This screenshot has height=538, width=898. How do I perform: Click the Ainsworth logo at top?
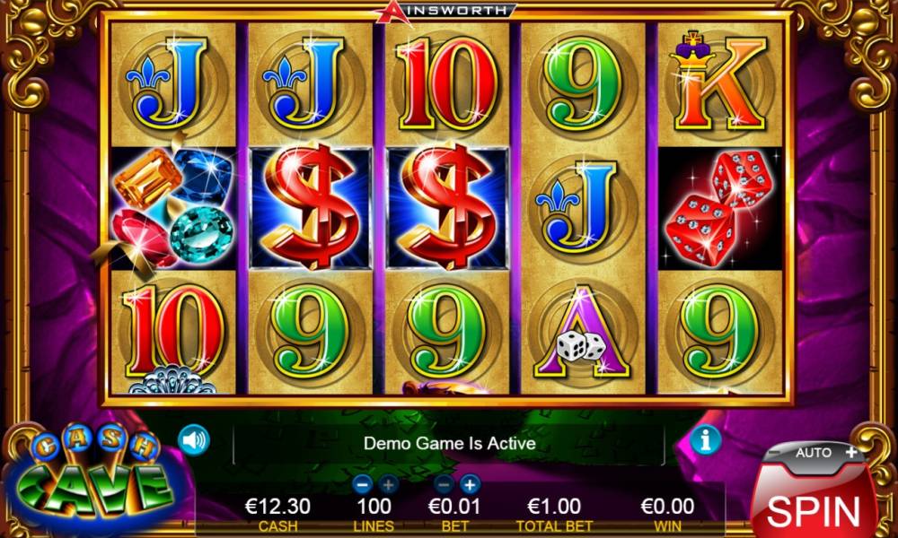447,12
